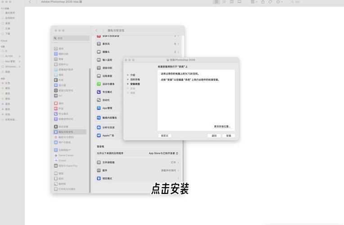The height and width of the screenshot is (225, 344).
Task: Expand 摄像头 row chevron
Action: [x=178, y=52]
